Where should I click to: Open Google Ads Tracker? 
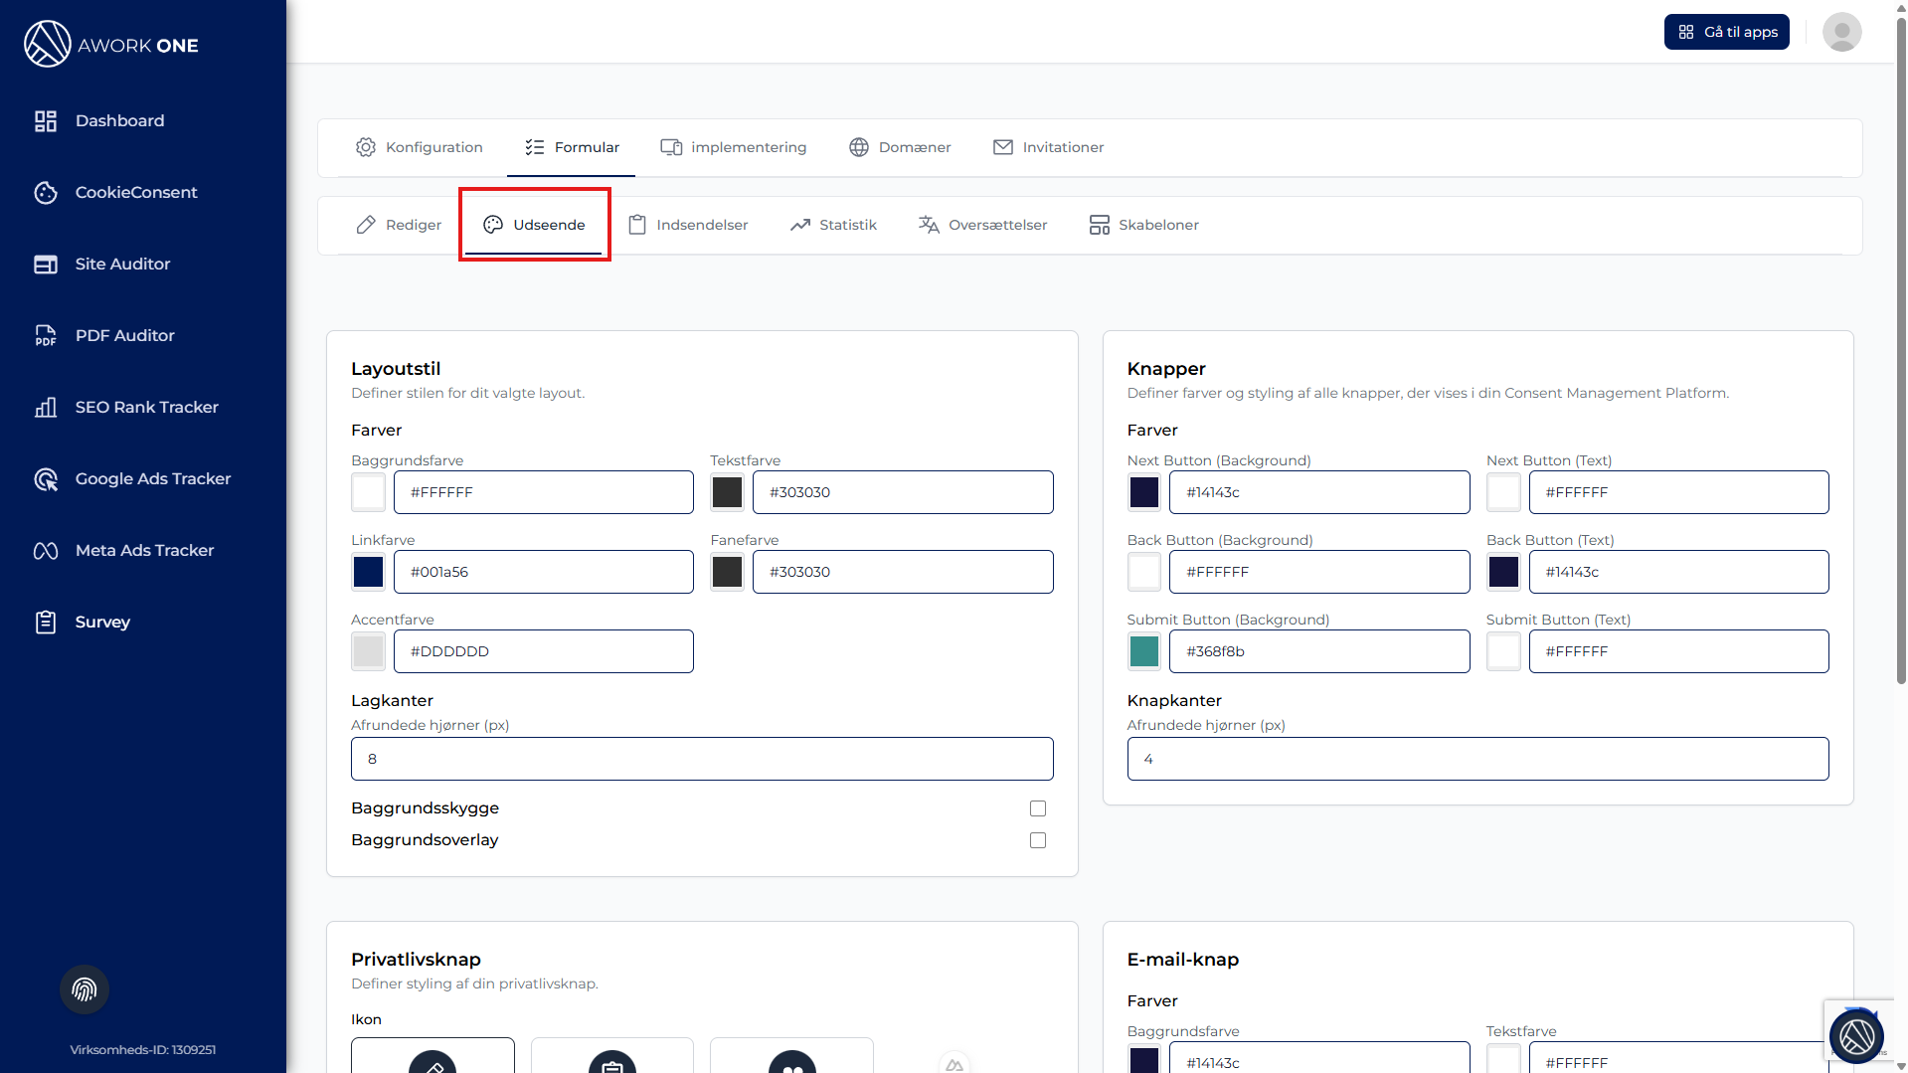pos(152,479)
